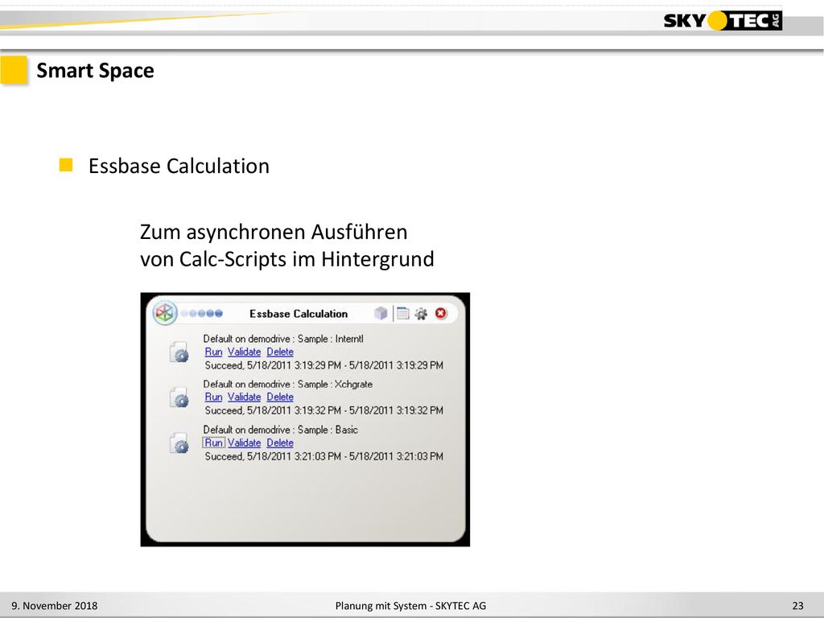Select the calc script icon beside Sample : Basic
Screen dimensions: 824x618
(179, 443)
